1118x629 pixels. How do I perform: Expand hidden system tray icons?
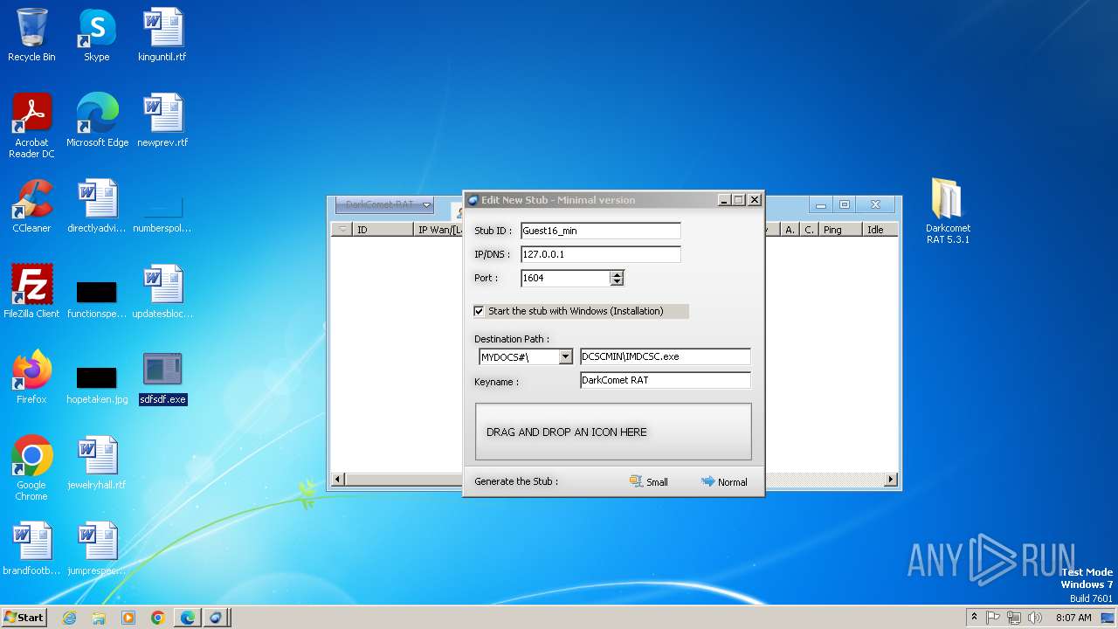[x=974, y=618]
